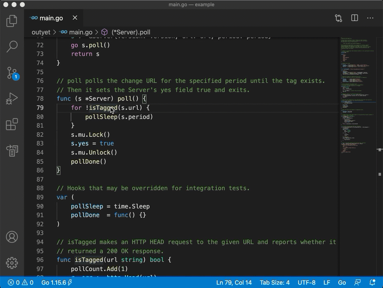Open the Accounts icon menu

coord(12,237)
